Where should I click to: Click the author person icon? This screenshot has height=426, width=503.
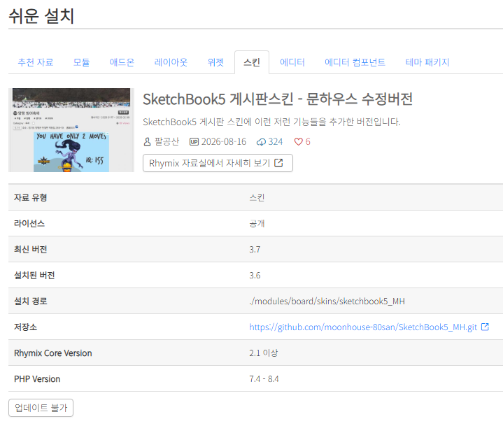(147, 142)
